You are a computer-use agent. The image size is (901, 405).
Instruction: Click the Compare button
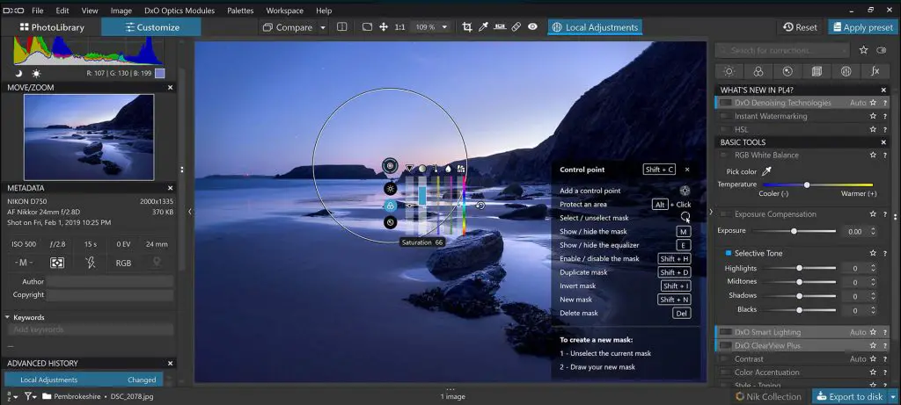pyautogui.click(x=288, y=27)
